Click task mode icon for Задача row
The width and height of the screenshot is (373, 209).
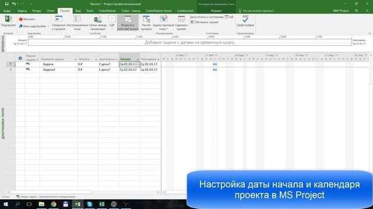pyautogui.click(x=28, y=64)
